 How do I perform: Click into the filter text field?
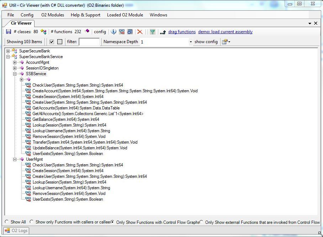pyautogui.click(x=89, y=42)
